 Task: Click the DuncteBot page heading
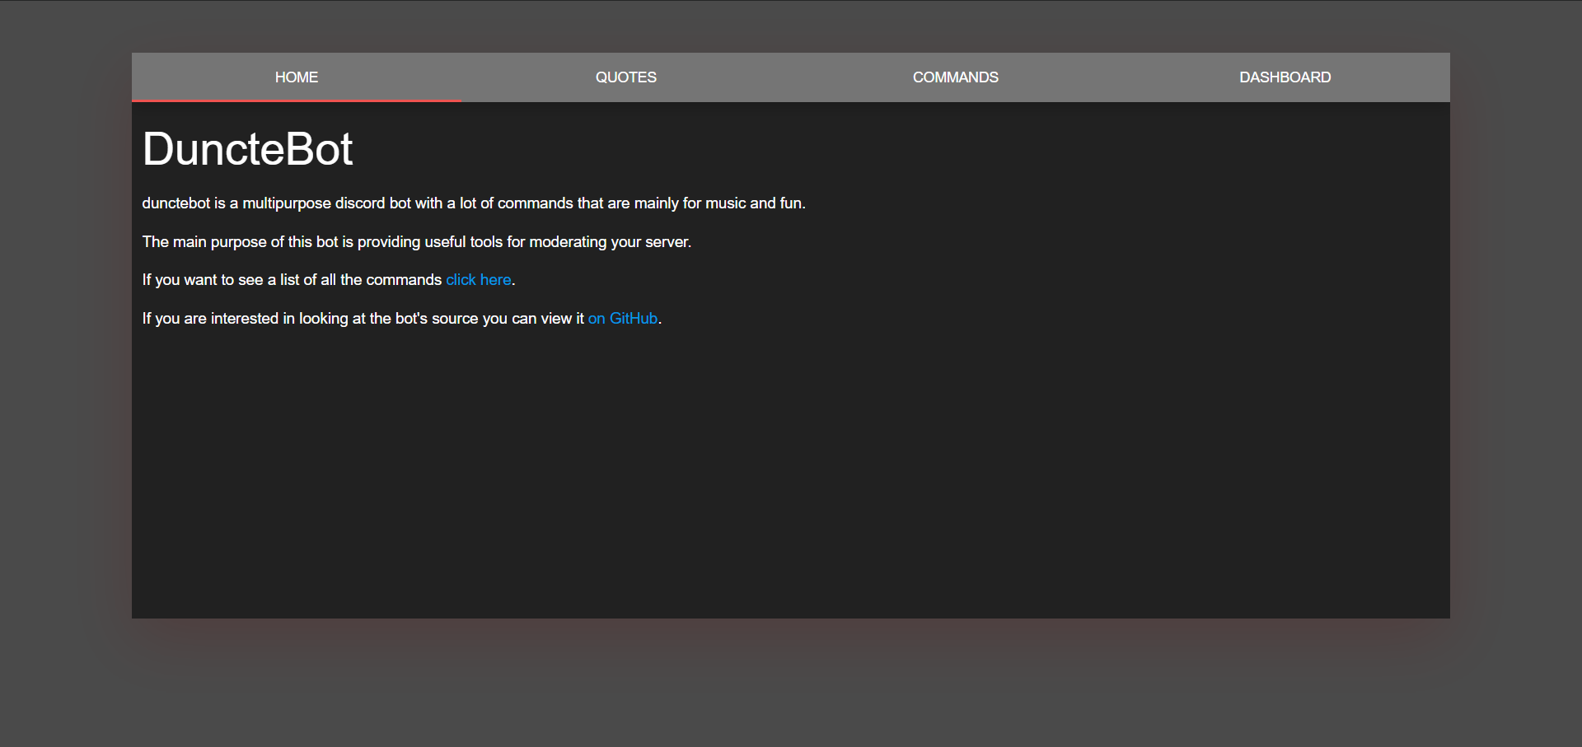click(x=247, y=148)
